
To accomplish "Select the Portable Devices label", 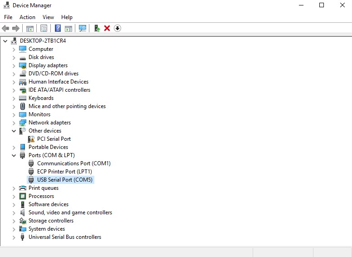I will click(48, 147).
